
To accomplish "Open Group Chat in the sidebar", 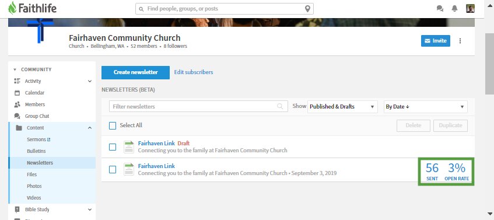I will [37, 116].
